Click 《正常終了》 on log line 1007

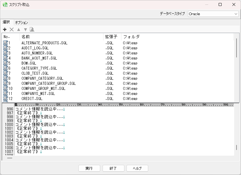pos(27,152)
